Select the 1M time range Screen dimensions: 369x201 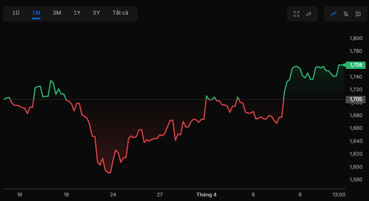point(36,13)
